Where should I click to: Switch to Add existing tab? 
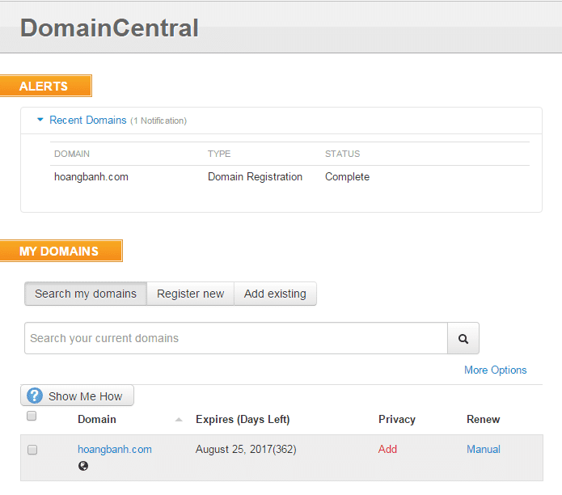pyautogui.click(x=275, y=294)
